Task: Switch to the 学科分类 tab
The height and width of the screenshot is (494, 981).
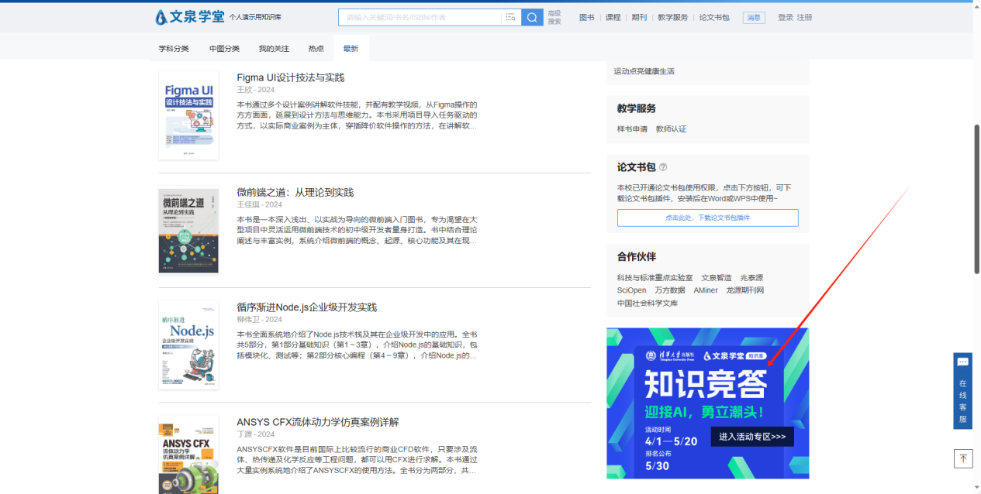Action: click(174, 49)
